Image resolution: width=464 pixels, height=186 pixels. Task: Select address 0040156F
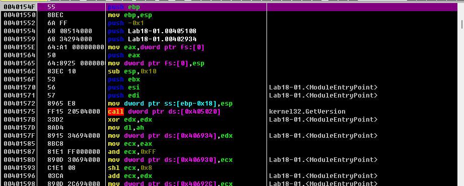pos(20,79)
